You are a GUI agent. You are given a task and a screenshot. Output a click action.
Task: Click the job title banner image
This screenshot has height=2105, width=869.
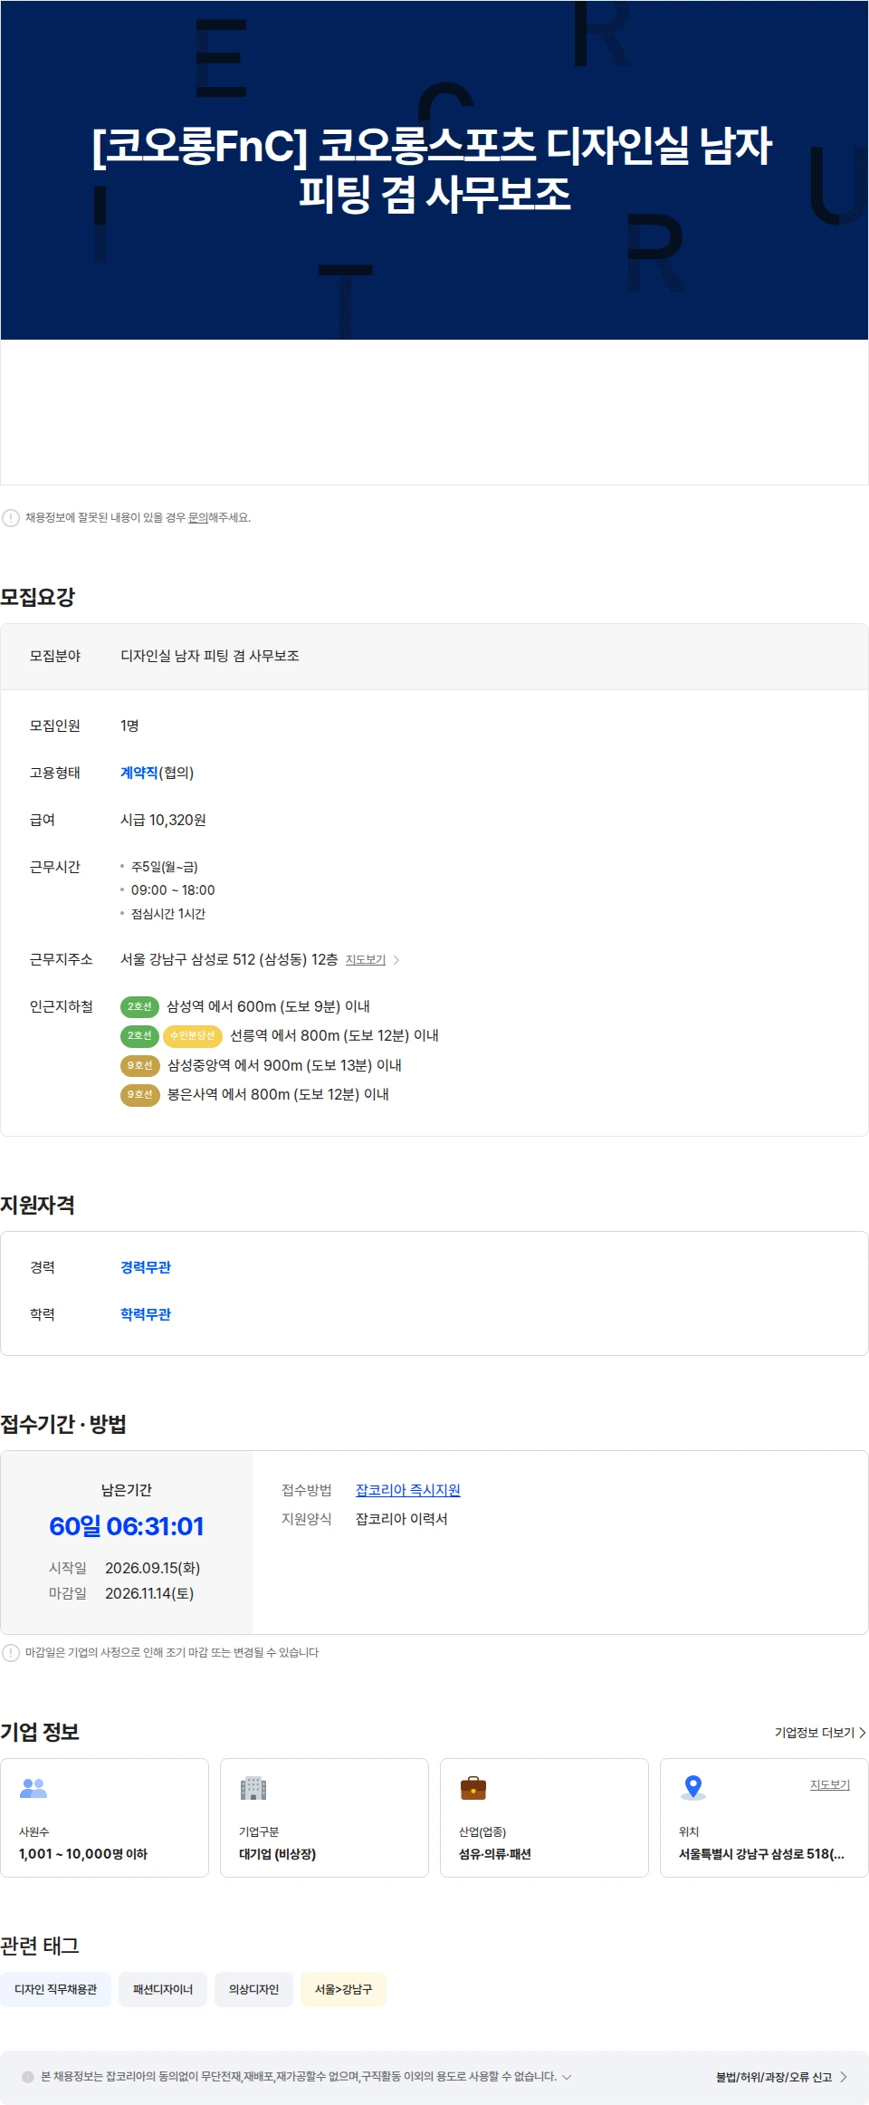coord(434,170)
